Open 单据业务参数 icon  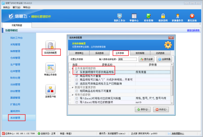(x=50, y=68)
